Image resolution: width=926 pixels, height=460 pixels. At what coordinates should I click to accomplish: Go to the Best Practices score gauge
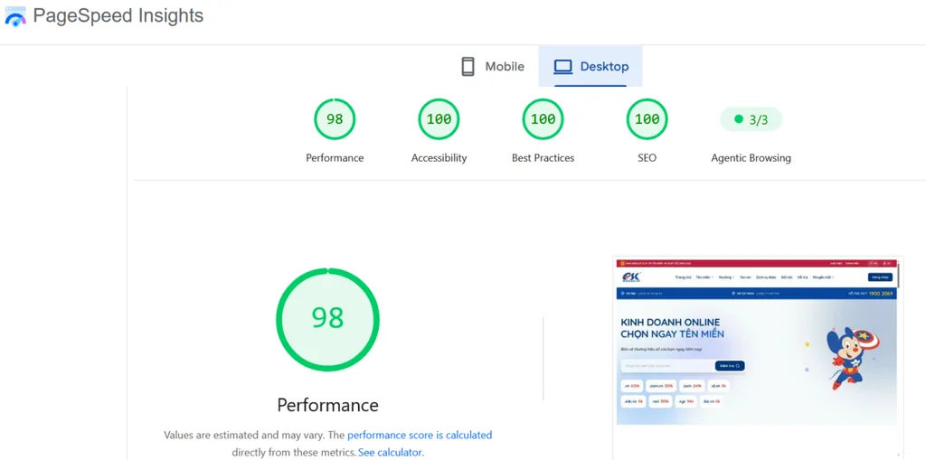(543, 119)
